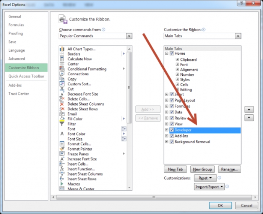
Task: Click the Increase Font Size icon
Action: click(62, 159)
